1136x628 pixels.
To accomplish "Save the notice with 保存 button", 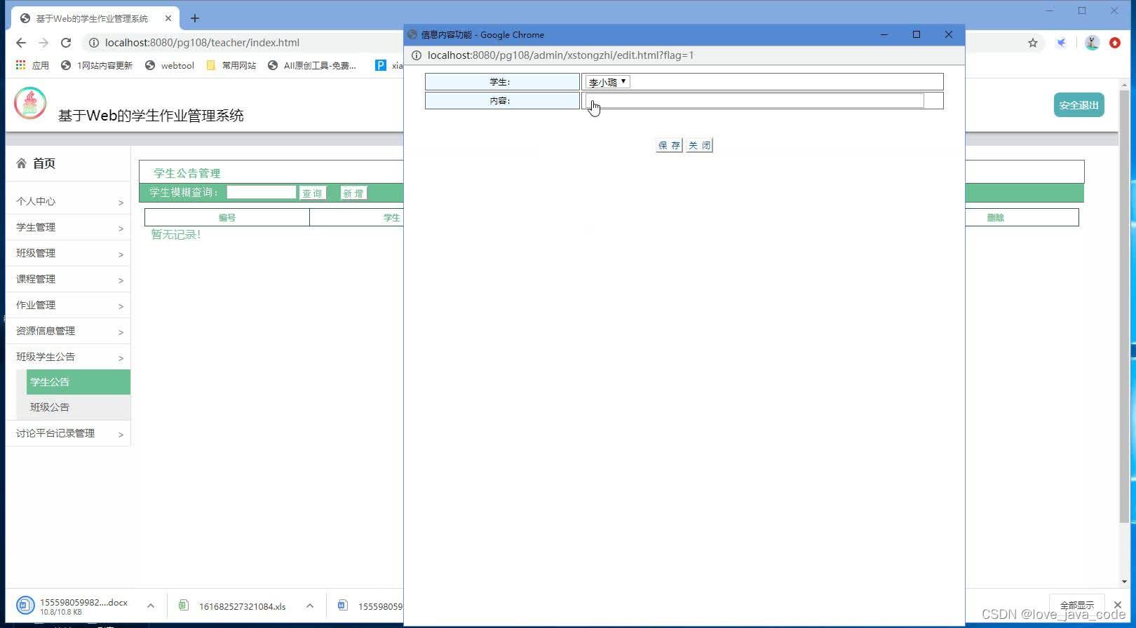I will [x=669, y=145].
